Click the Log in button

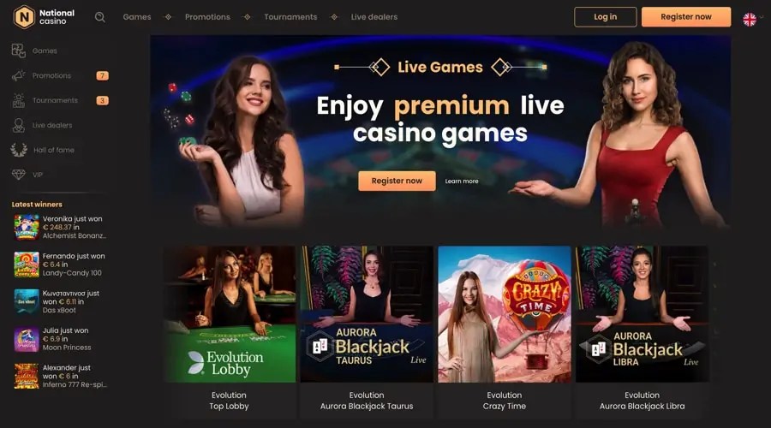606,17
